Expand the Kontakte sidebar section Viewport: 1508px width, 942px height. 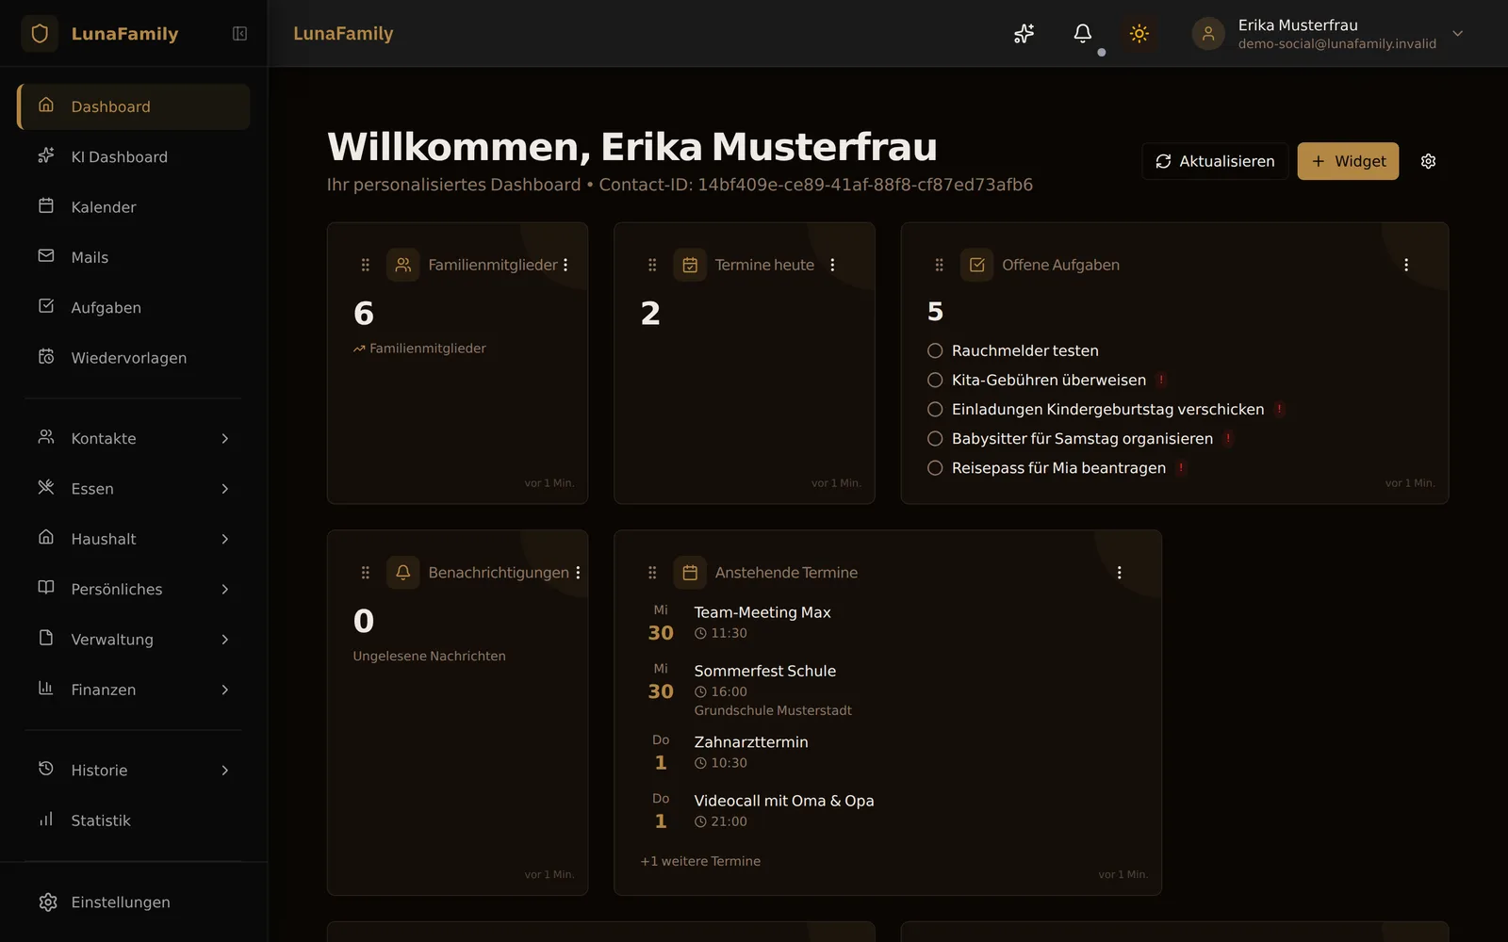(133, 438)
